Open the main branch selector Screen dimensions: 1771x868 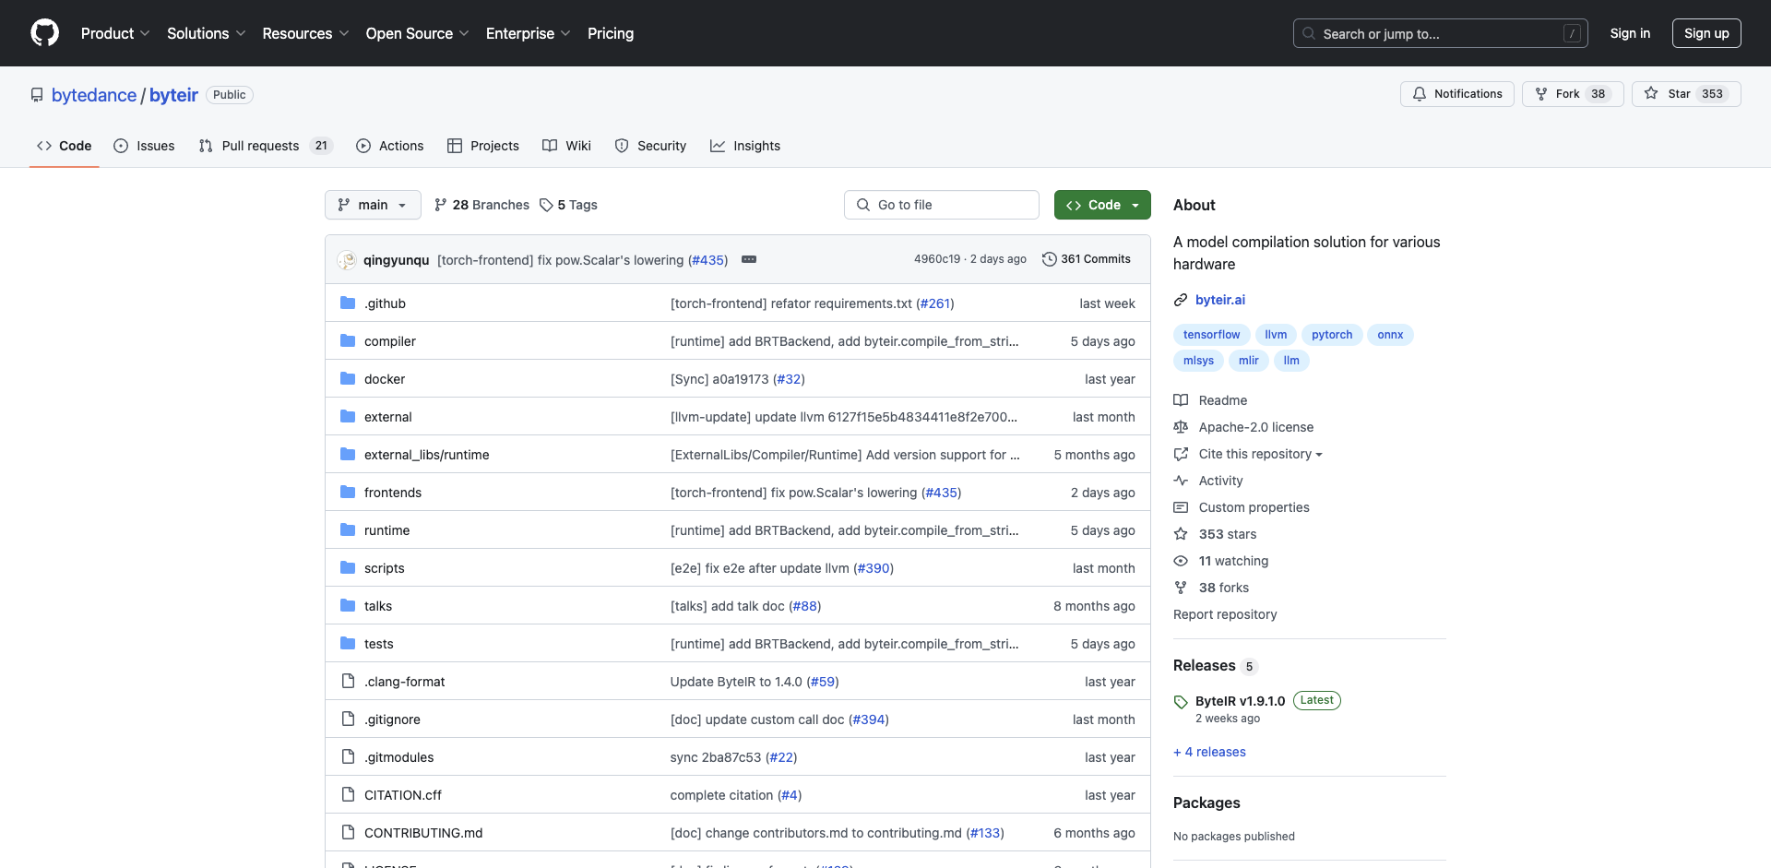[373, 205]
